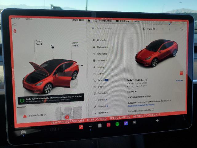Tap ALERTS TO CHECK: 1 banner text

pyautogui.click(x=147, y=115)
